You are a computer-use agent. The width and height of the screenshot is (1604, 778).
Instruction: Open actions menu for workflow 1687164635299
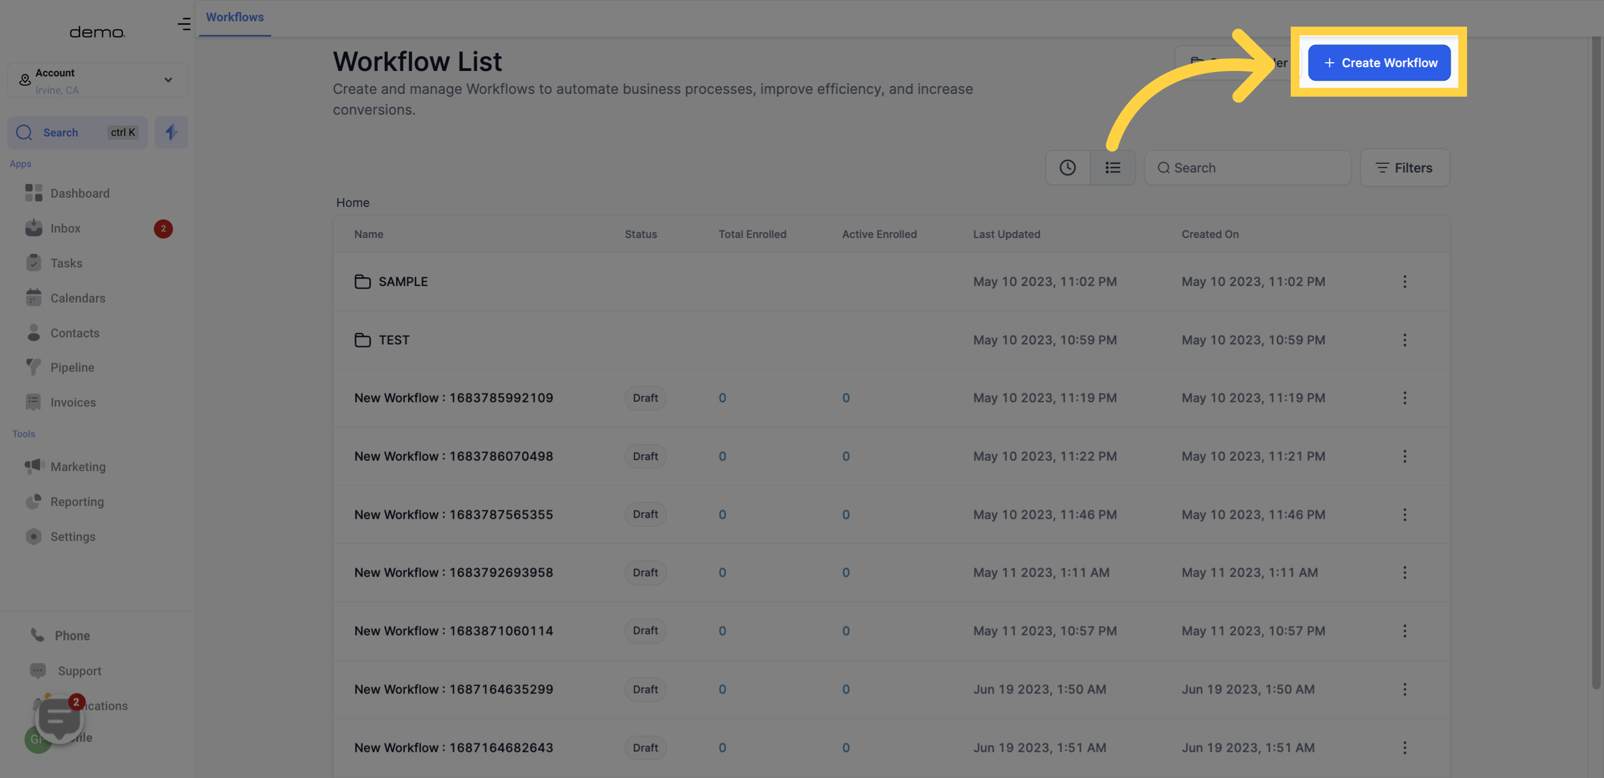(1404, 690)
